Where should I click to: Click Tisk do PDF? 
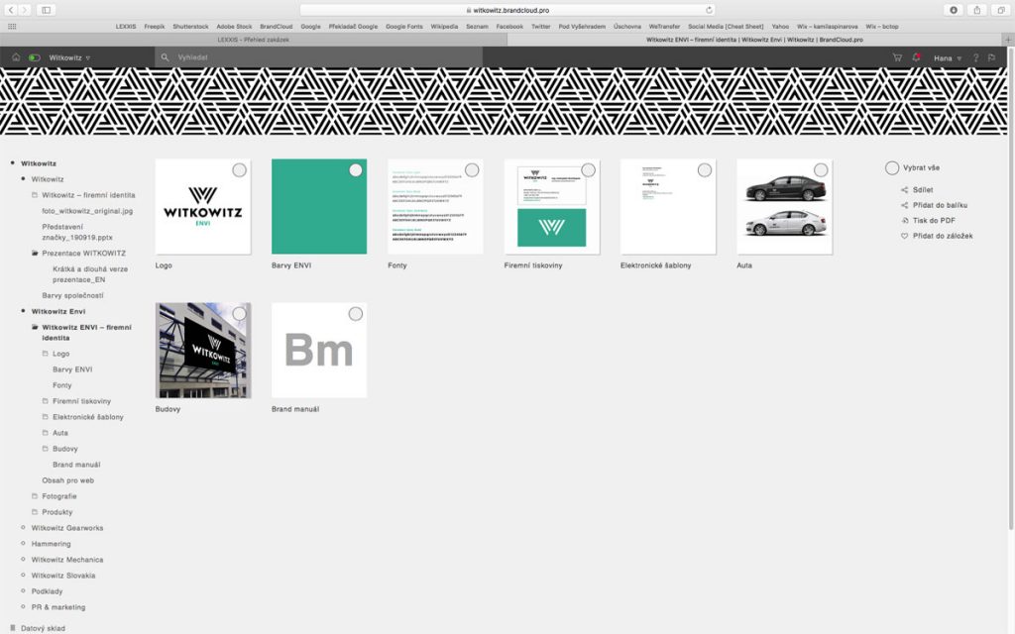pos(934,221)
